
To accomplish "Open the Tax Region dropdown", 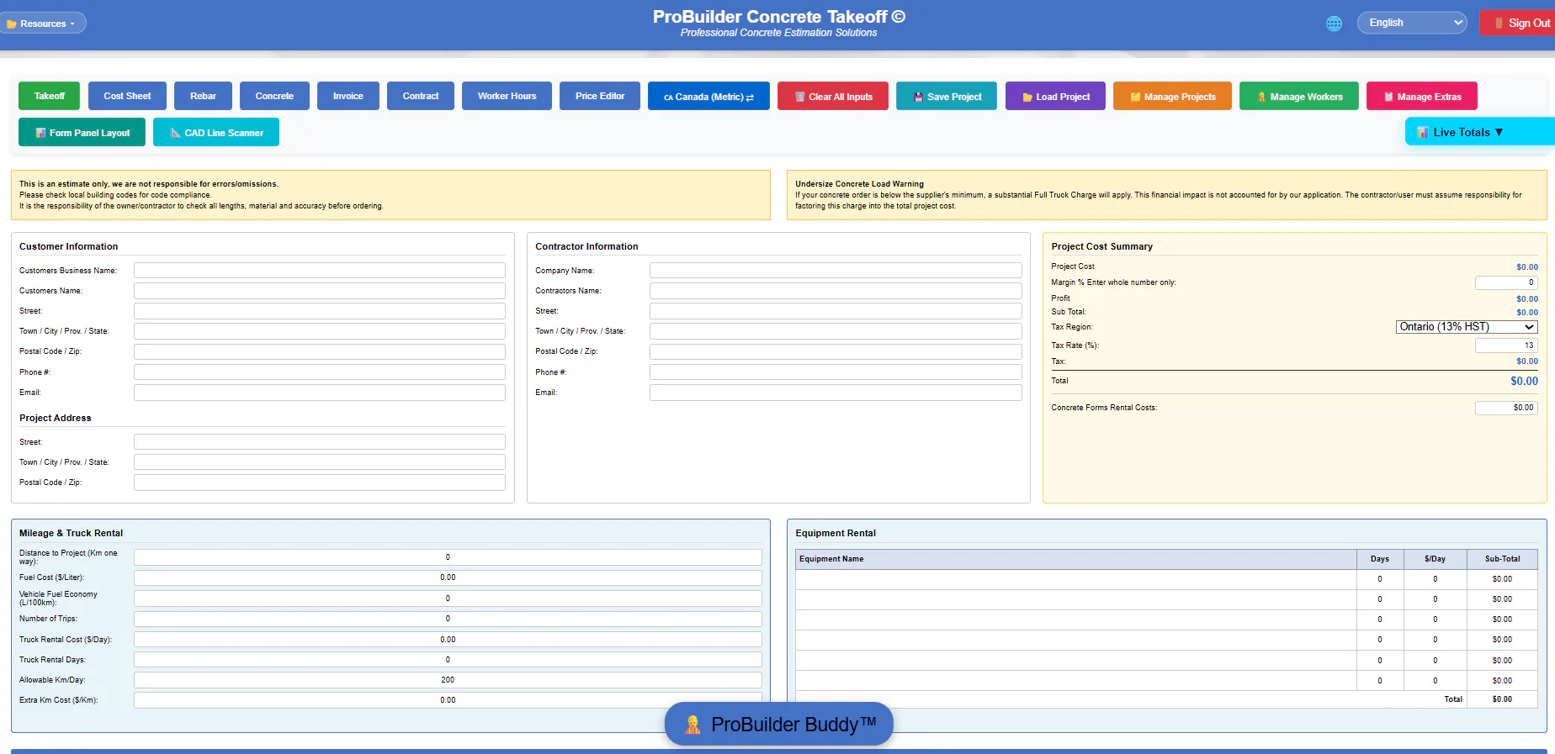I will [1467, 327].
